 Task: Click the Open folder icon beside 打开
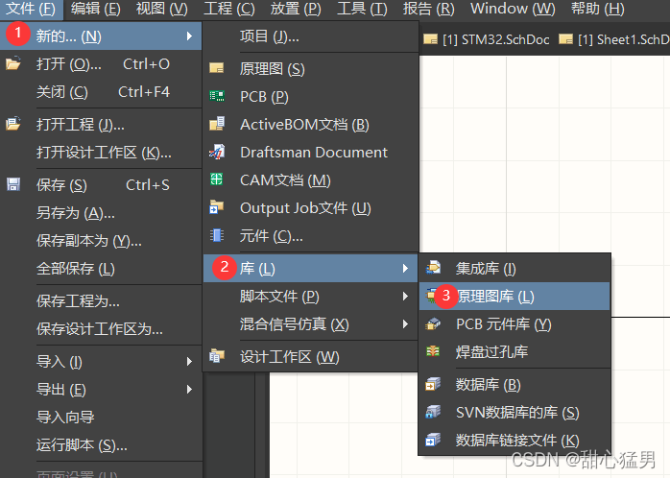(x=12, y=63)
